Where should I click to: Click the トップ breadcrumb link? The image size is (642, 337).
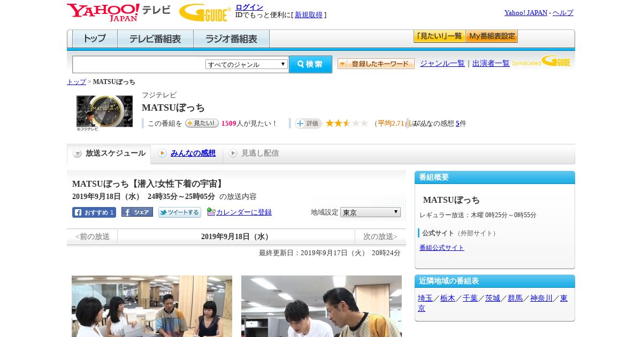click(x=77, y=82)
